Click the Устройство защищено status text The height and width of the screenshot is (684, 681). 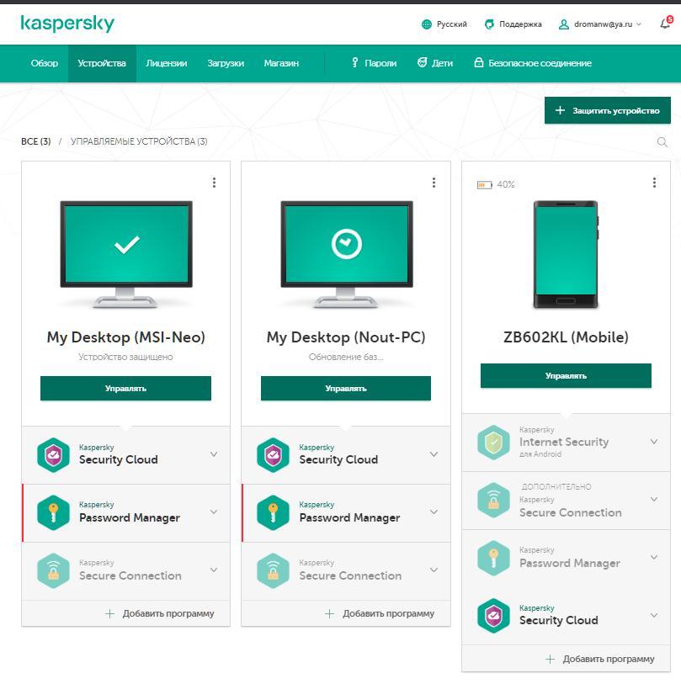click(x=125, y=357)
